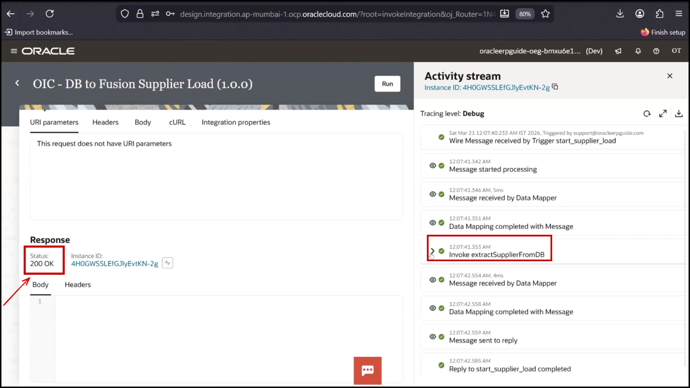Viewport: 690px width, 388px height.
Task: Go back using the chevron beside integration title
Action: 17,83
